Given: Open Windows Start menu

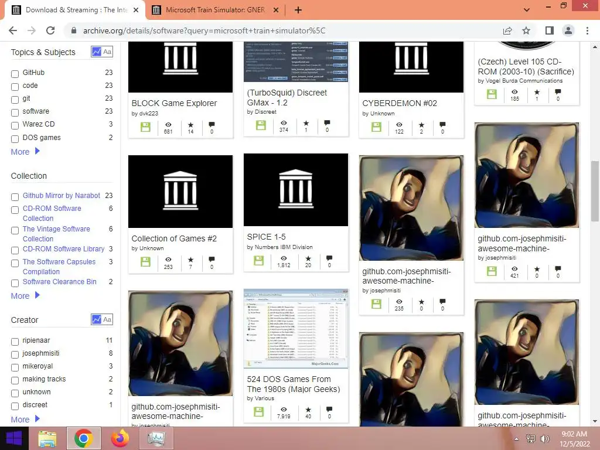Looking at the screenshot, I should pyautogui.click(x=14, y=438).
